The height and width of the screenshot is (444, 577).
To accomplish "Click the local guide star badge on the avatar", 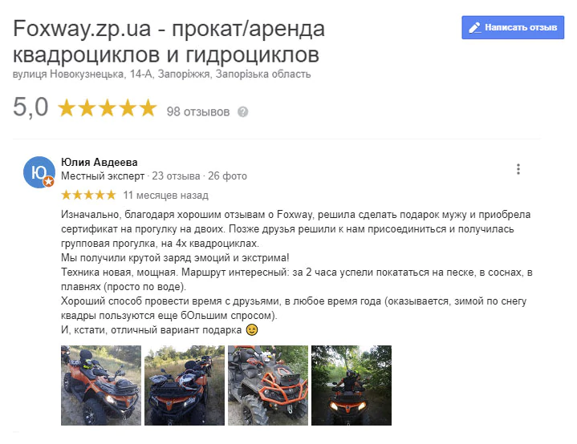I will [x=49, y=181].
